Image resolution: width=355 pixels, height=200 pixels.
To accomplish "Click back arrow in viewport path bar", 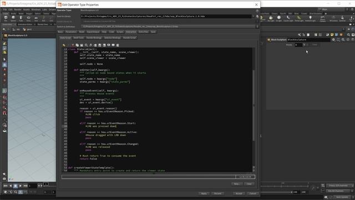I will point(4,29).
